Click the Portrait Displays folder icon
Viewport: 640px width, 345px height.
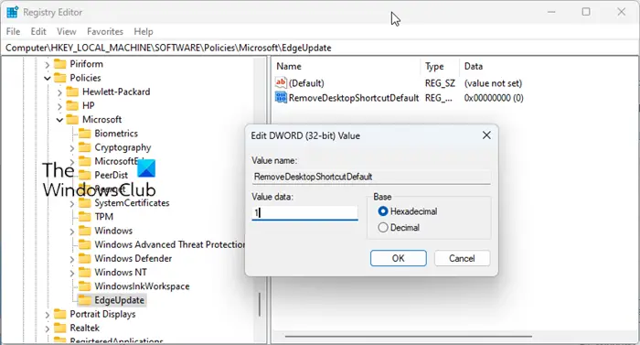(60, 314)
